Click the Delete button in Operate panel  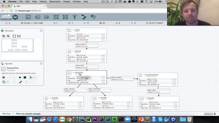30,82
